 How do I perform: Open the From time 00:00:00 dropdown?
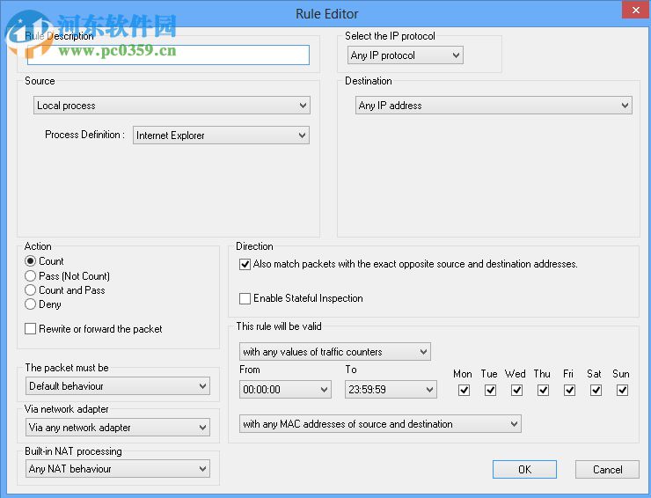pyautogui.click(x=285, y=390)
